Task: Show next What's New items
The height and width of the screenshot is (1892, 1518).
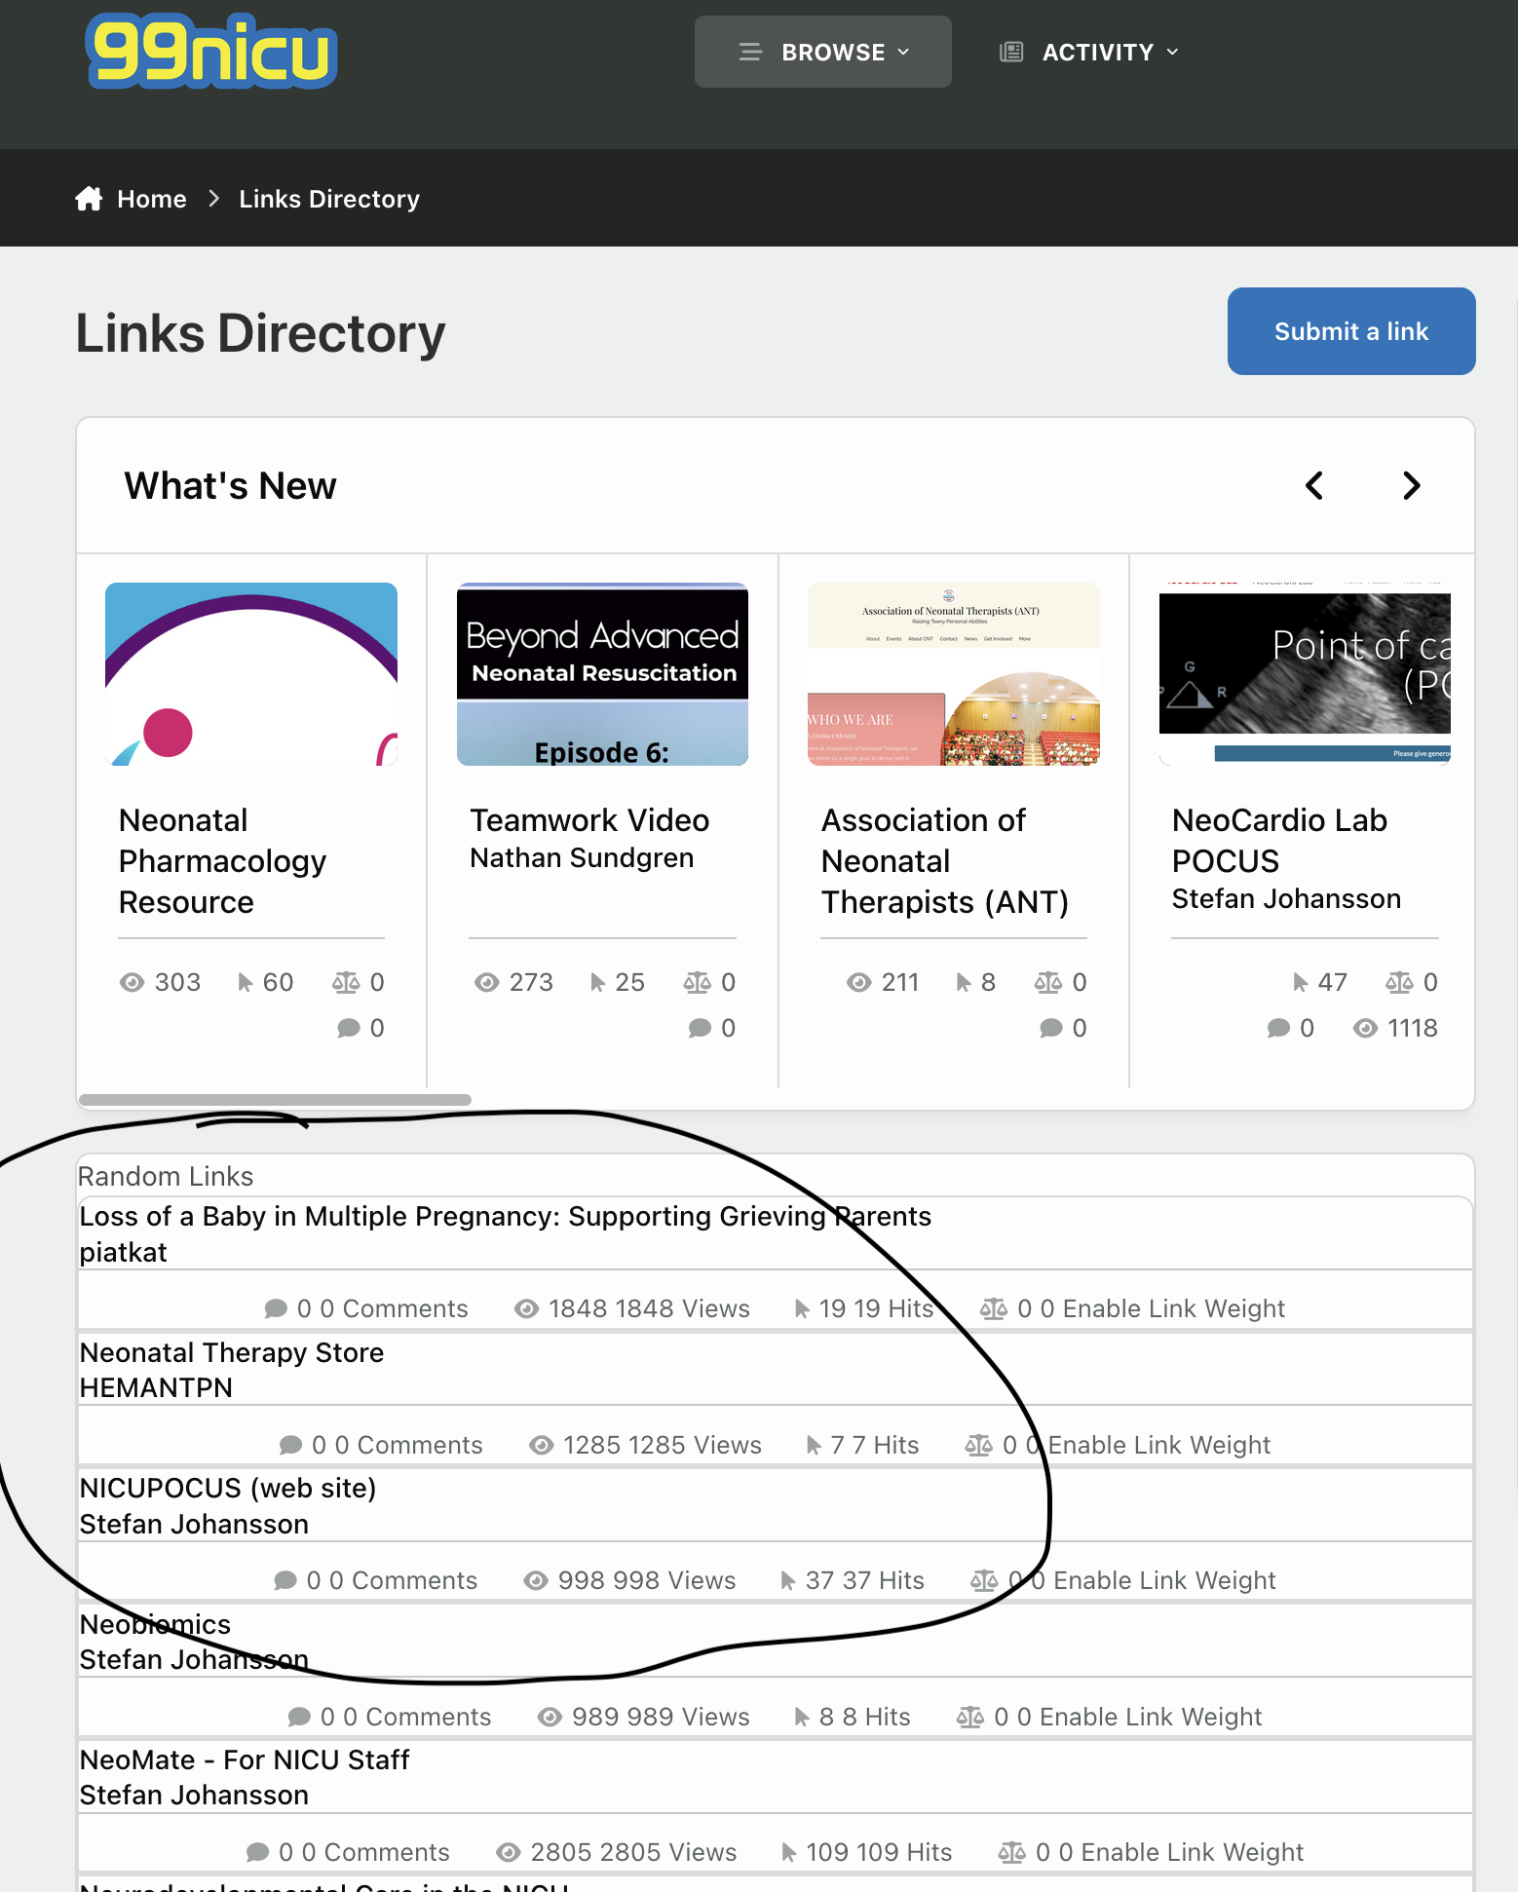Action: pos(1411,485)
